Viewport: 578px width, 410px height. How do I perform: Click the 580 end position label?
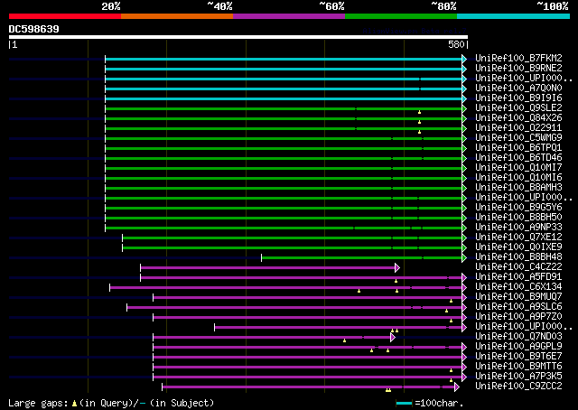click(456, 44)
